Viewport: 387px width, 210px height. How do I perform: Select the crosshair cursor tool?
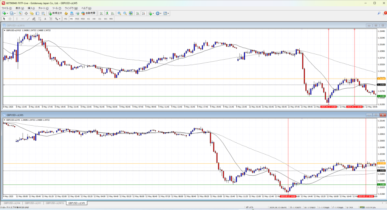[10, 18]
